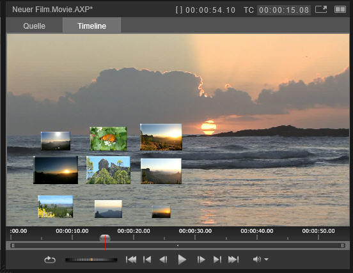Viewport: 353px width, 273px height.
Task: Step one frame forward
Action: point(201,260)
